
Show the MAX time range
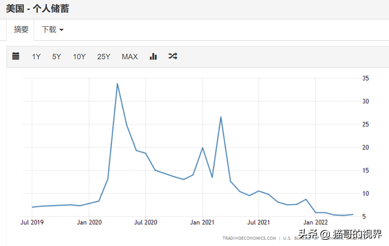130,57
